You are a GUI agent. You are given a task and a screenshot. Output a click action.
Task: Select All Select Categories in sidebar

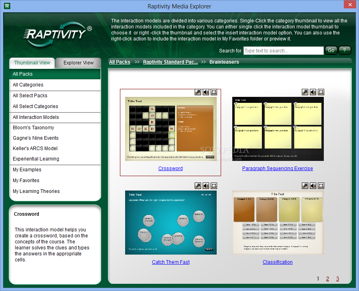(55, 106)
